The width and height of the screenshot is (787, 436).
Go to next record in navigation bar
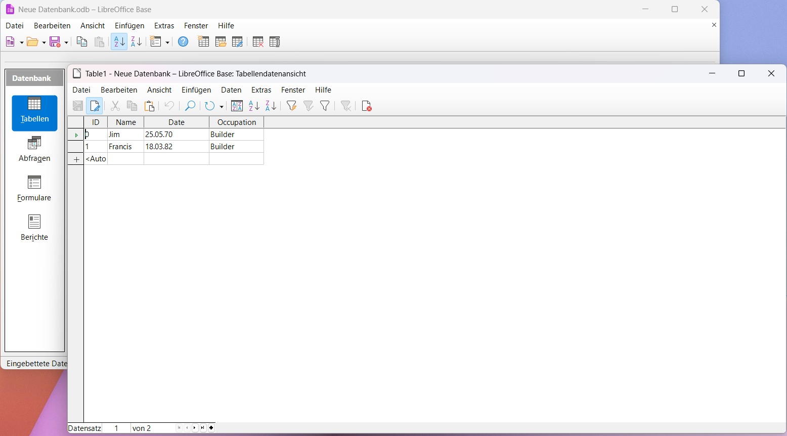(x=195, y=428)
